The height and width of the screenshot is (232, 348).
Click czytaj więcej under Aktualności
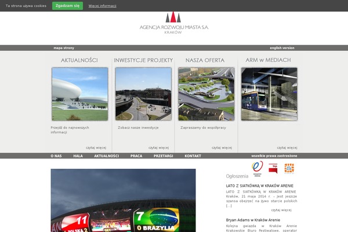96,148
